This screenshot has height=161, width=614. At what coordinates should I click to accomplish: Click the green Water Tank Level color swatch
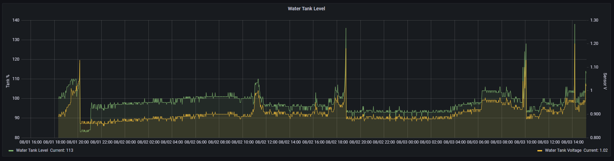(11, 151)
